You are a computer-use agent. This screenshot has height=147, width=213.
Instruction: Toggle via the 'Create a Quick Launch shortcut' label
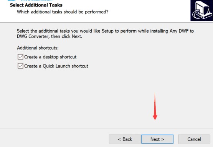tap(56, 66)
